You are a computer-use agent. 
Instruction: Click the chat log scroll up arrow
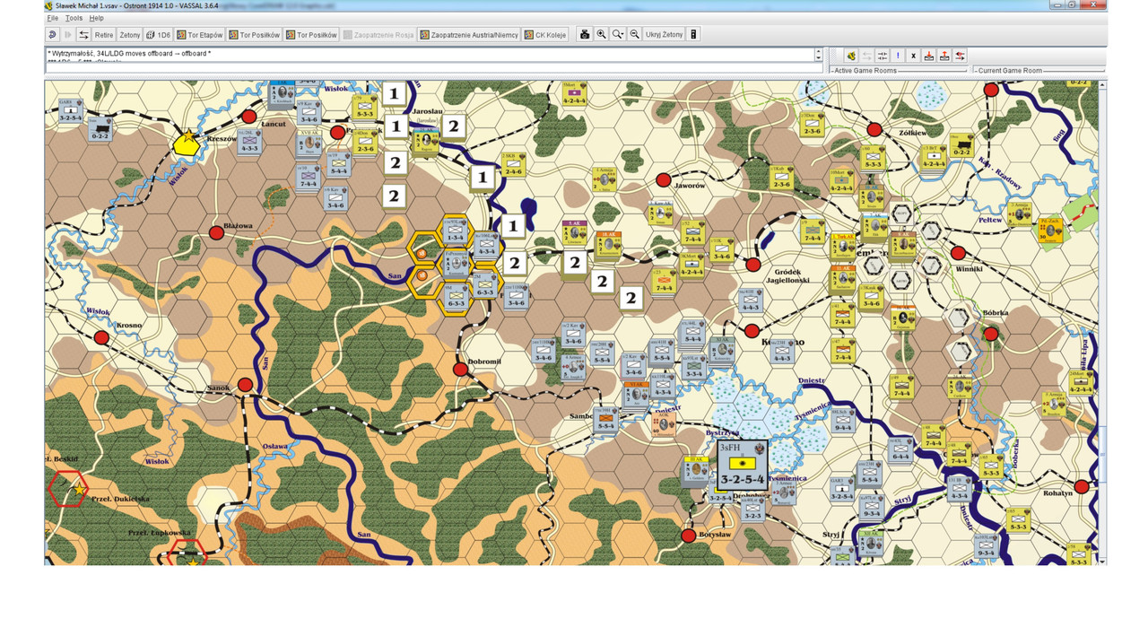click(x=819, y=52)
